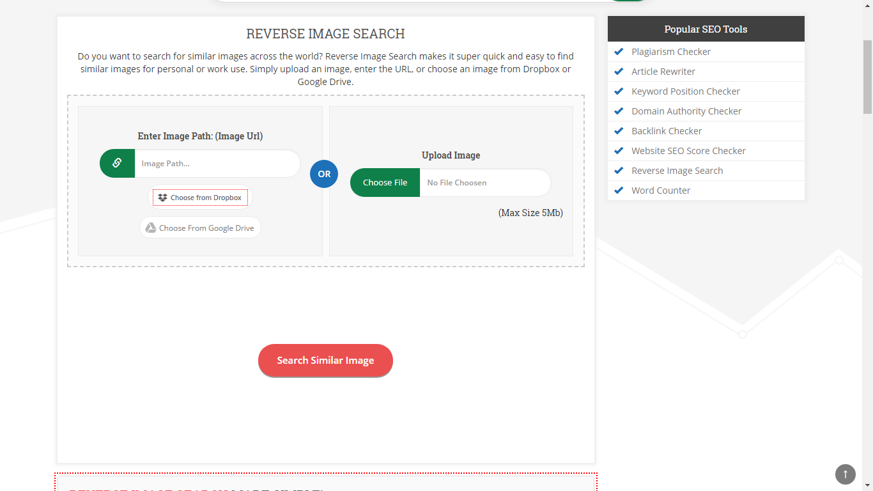Click the Choose File button
Screen dimensions: 873x491
[x=384, y=182]
